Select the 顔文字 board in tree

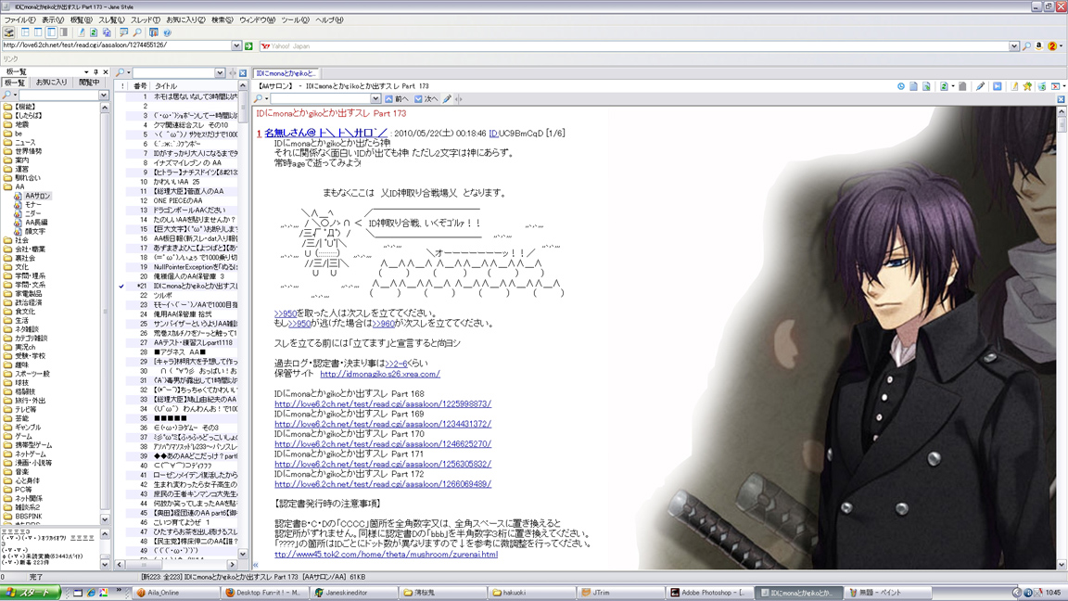(34, 232)
